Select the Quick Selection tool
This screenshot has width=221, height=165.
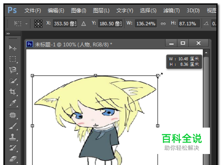13,81
